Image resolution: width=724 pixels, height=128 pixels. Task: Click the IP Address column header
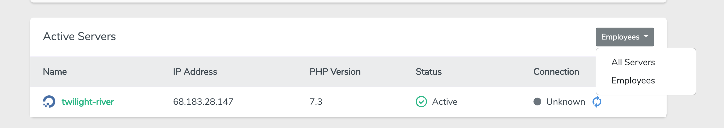coord(195,72)
